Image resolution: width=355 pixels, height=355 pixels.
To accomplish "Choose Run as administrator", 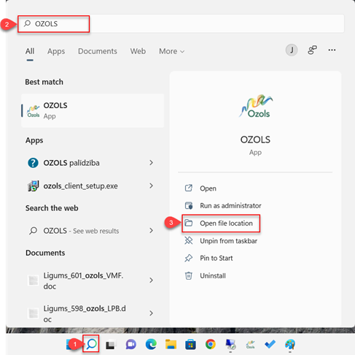I will pyautogui.click(x=230, y=206).
